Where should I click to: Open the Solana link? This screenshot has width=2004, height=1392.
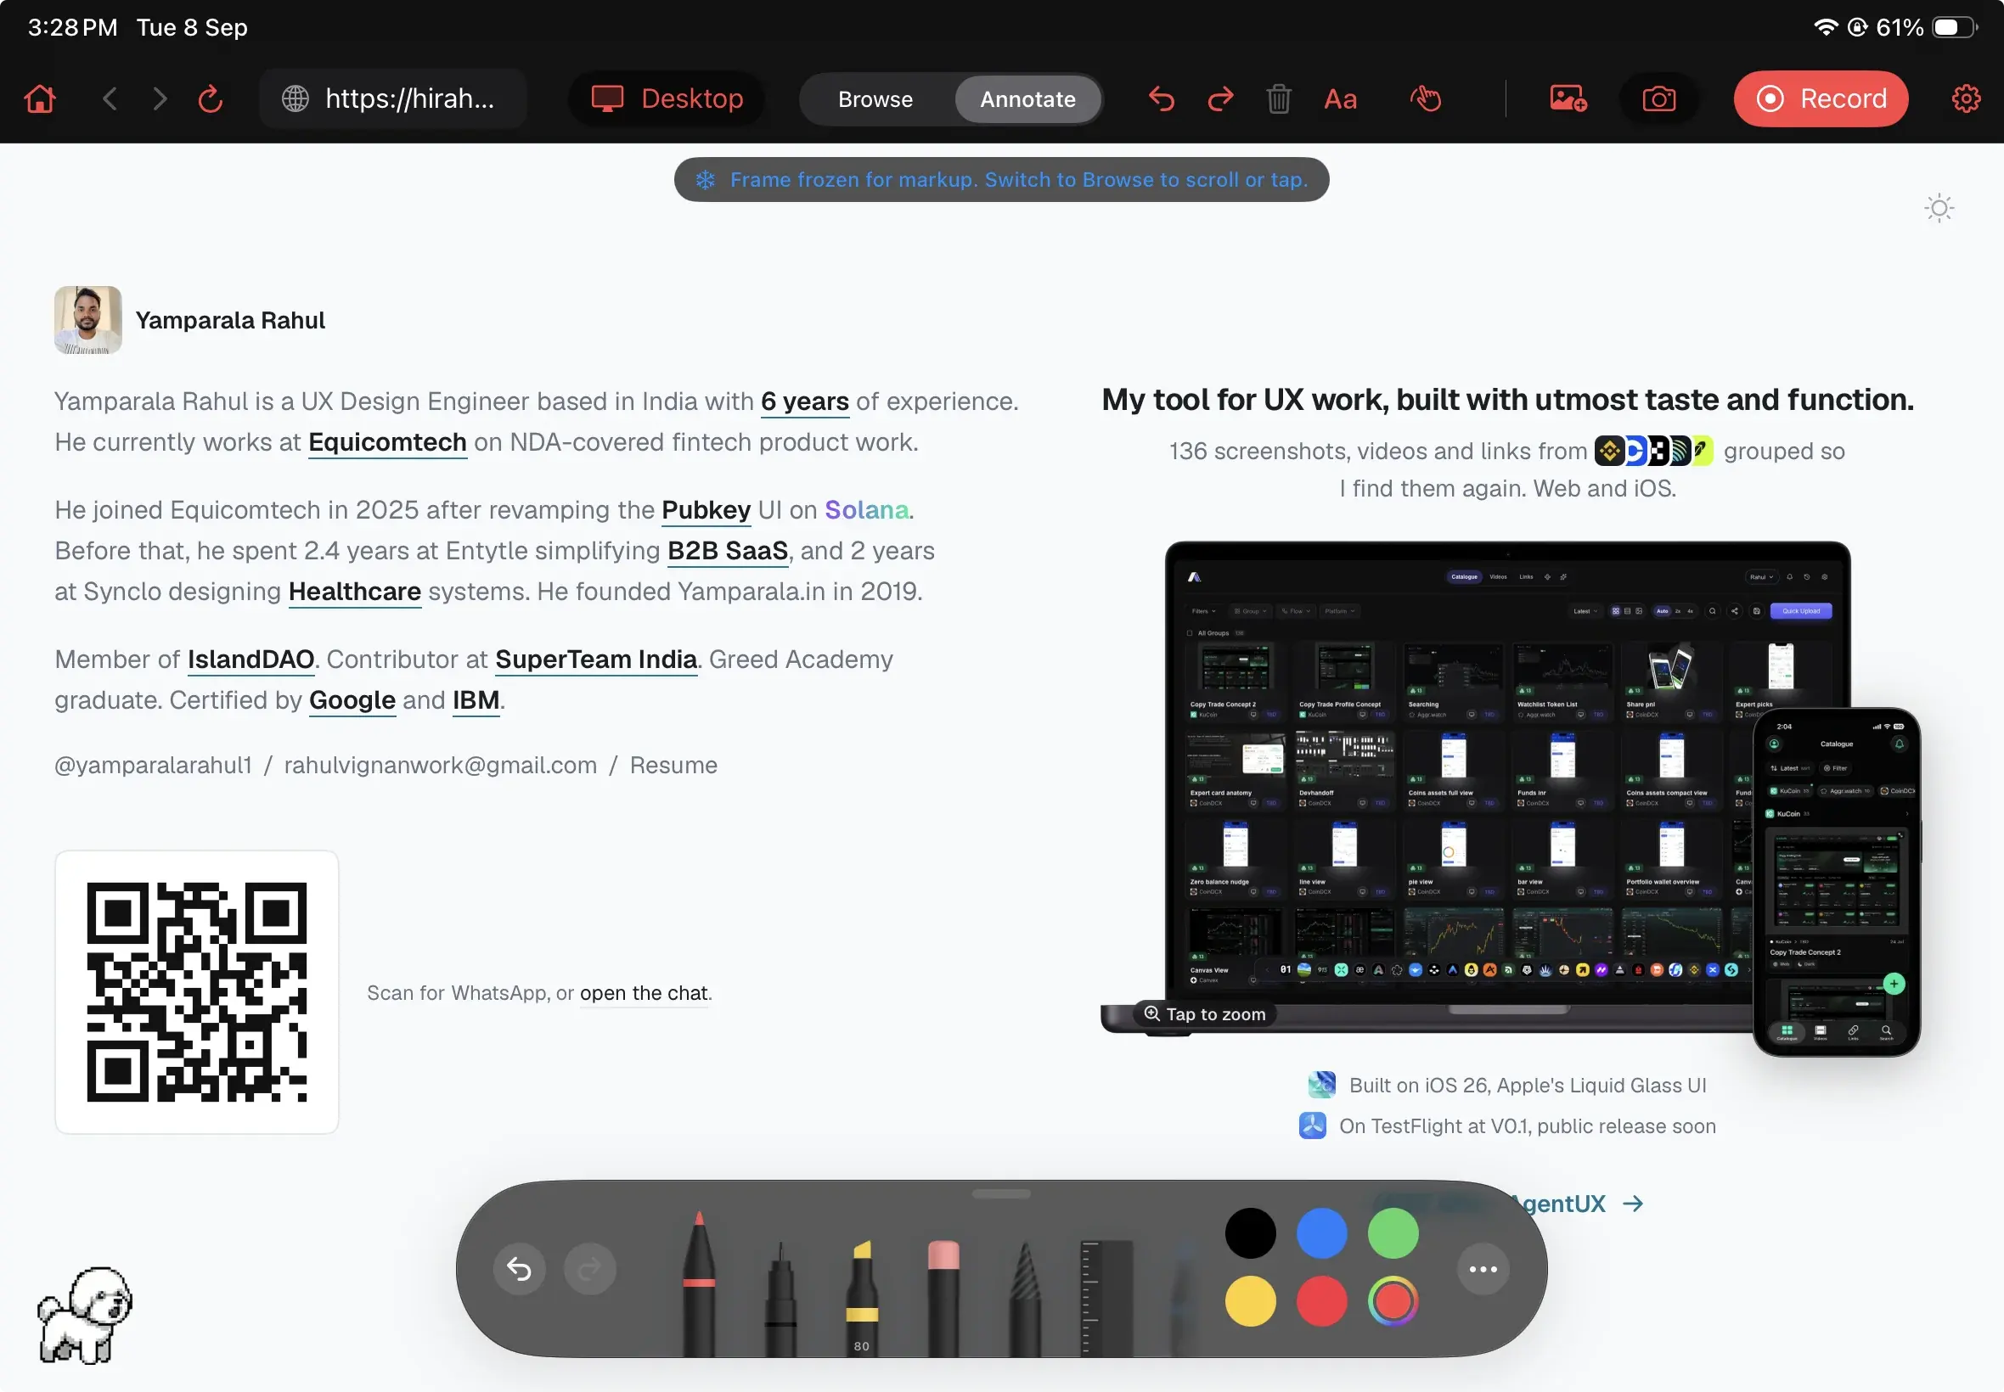[x=866, y=509]
